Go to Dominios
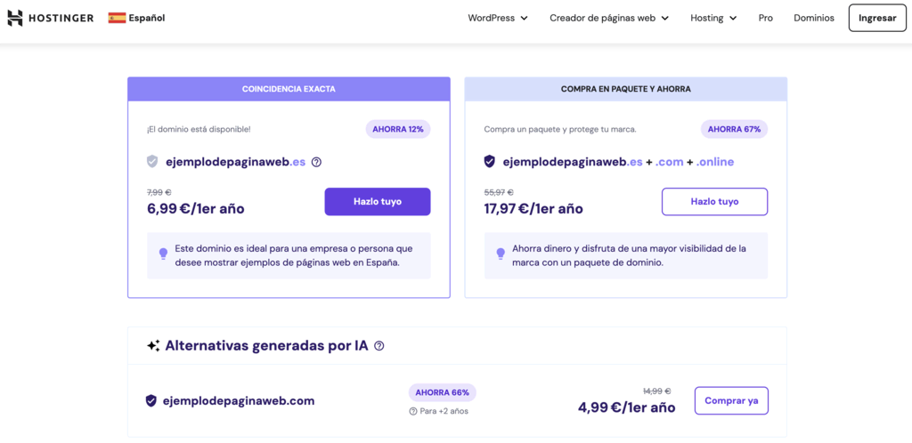This screenshot has height=443, width=912. (814, 18)
